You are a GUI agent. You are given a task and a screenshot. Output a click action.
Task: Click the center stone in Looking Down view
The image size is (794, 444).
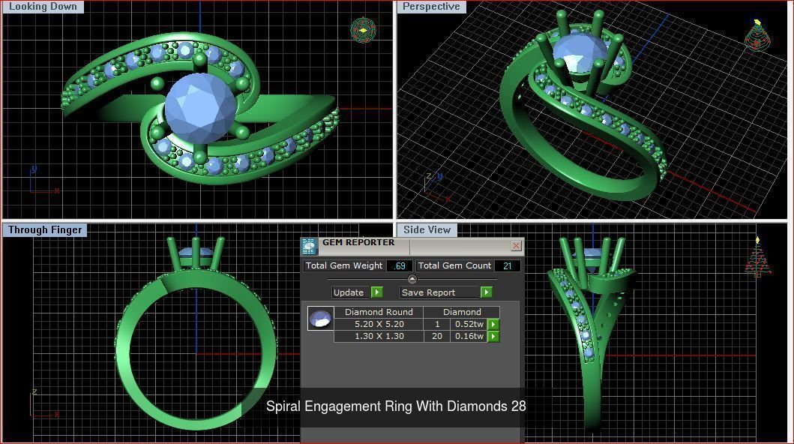point(200,108)
